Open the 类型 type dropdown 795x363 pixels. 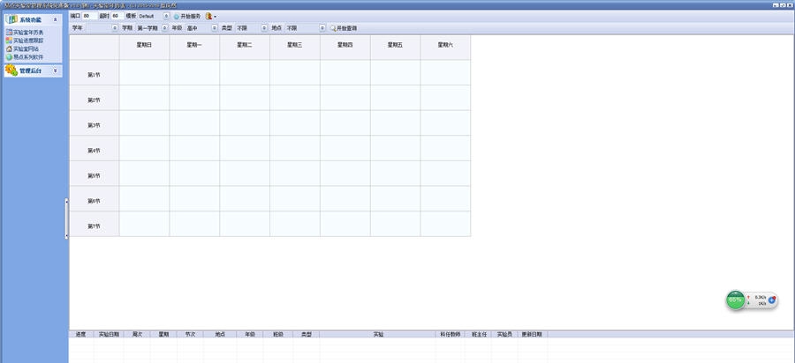point(263,28)
